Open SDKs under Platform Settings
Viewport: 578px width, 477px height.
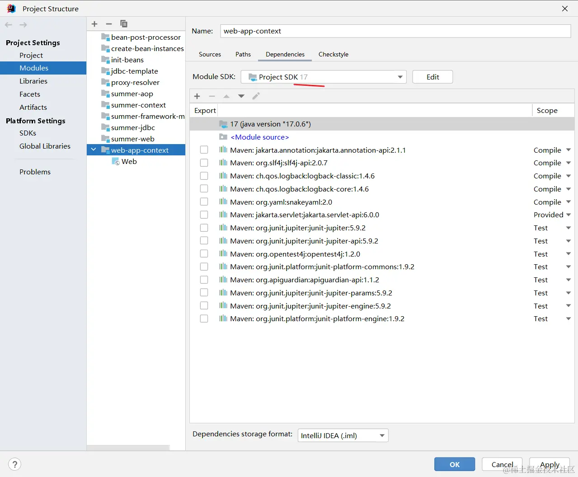(28, 133)
